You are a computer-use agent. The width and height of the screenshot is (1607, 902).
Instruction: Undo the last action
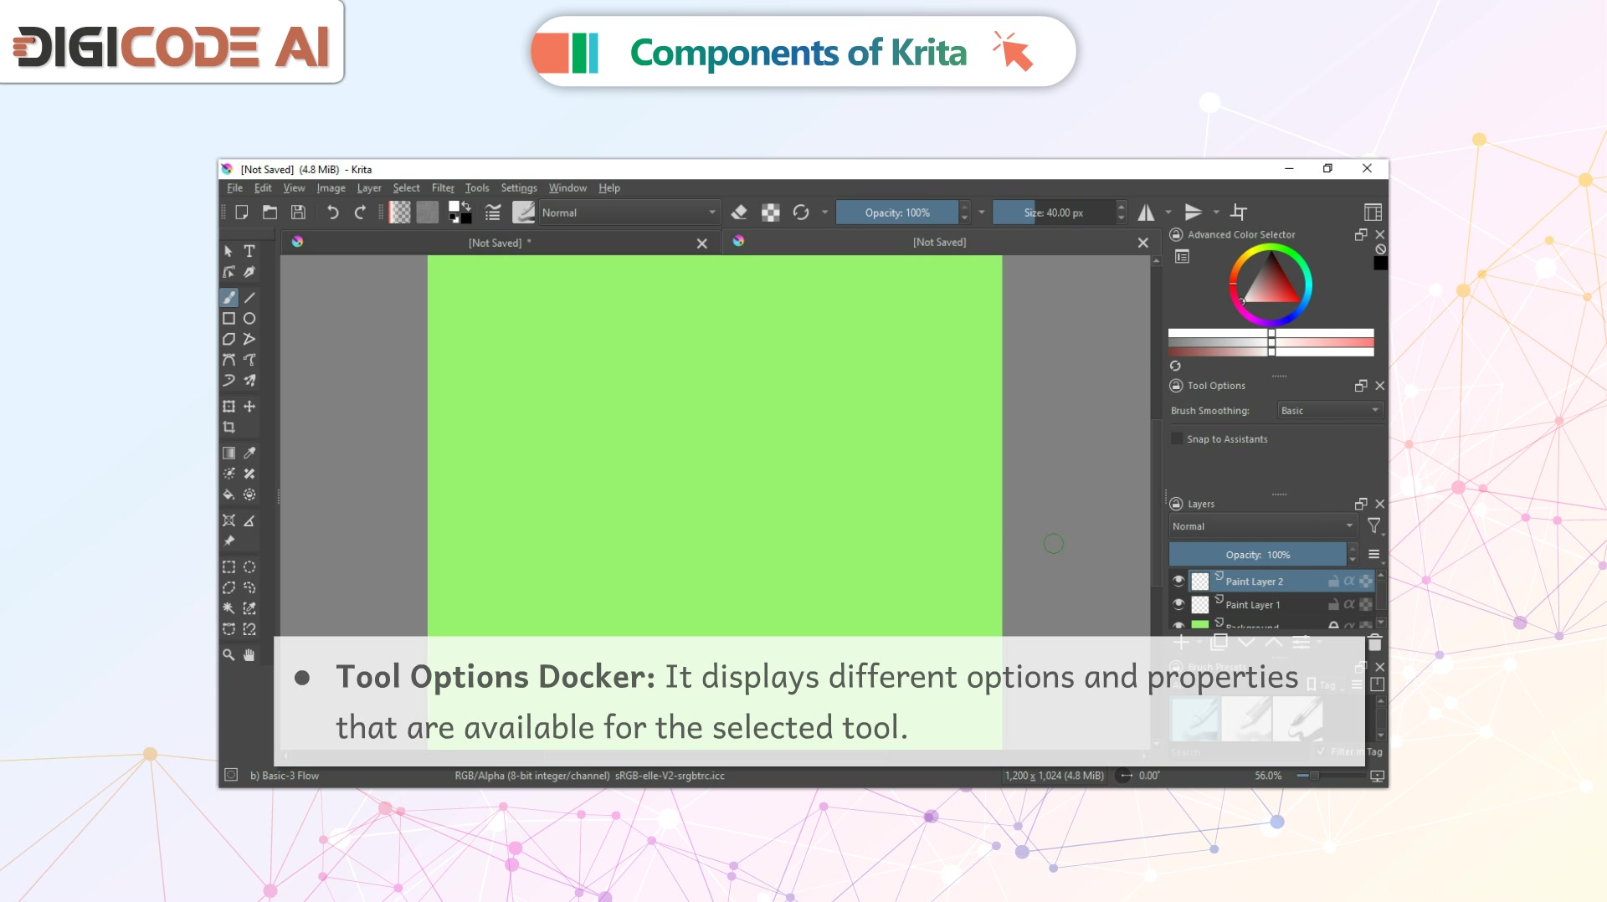332,213
